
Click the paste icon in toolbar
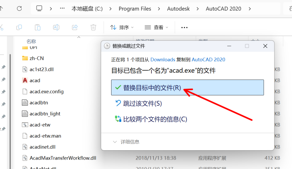coord(38,27)
